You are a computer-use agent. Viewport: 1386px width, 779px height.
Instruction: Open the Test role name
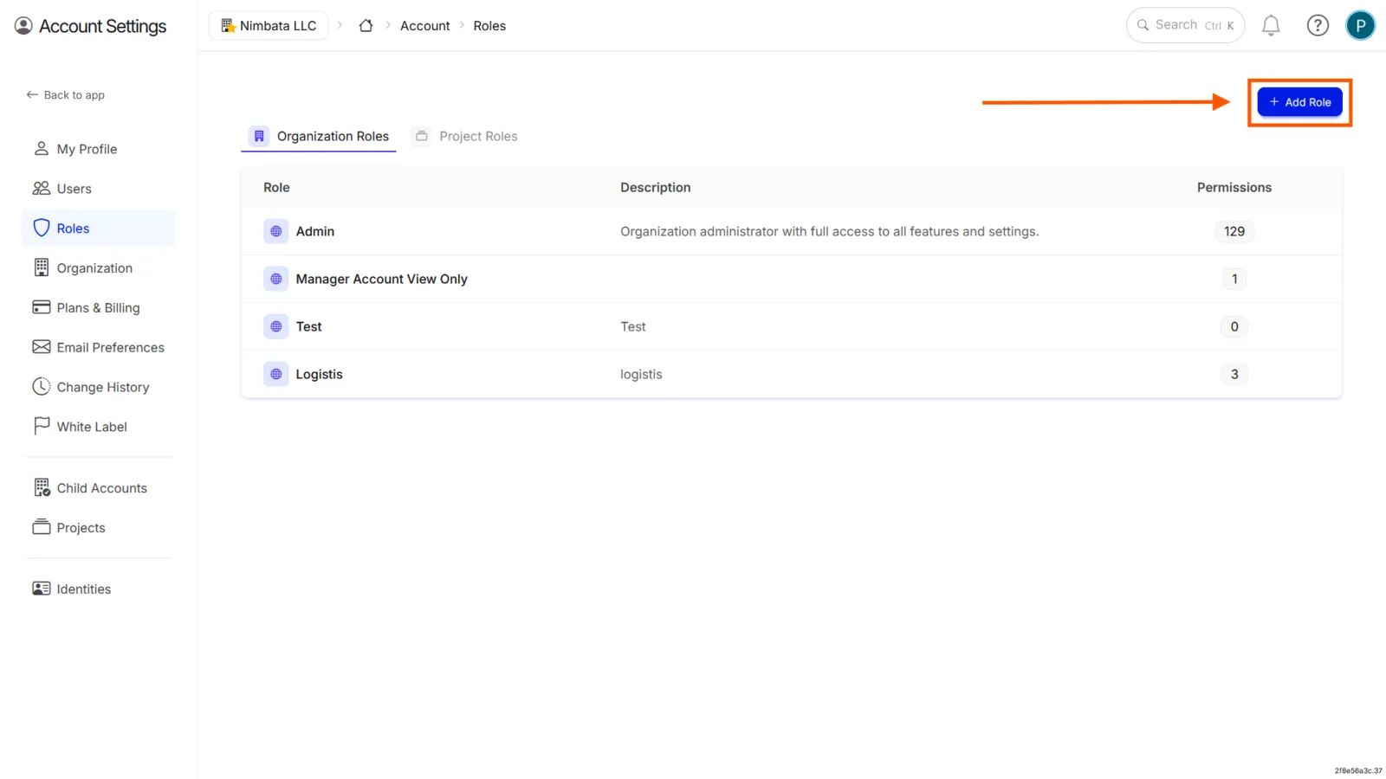coord(308,326)
